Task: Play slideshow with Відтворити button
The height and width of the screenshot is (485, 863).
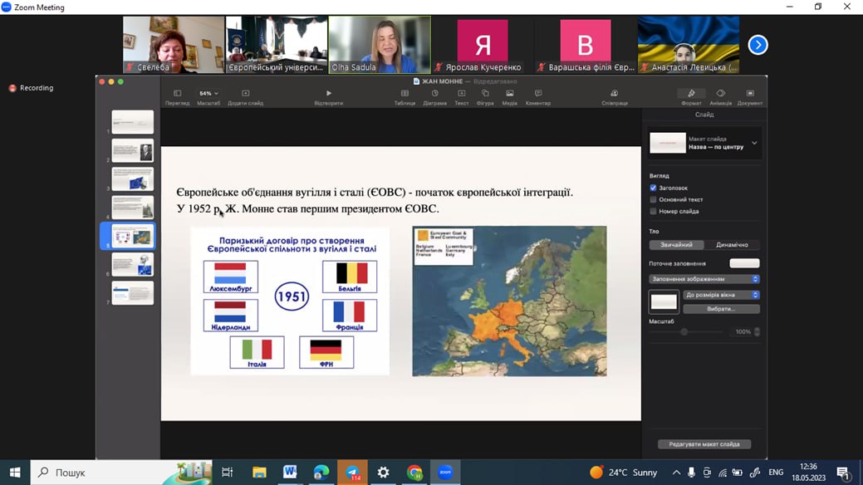Action: tap(328, 94)
